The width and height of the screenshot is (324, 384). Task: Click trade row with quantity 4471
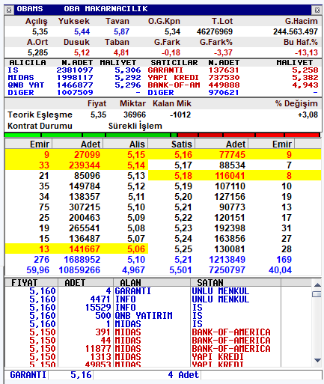pyautogui.click(x=158, y=299)
